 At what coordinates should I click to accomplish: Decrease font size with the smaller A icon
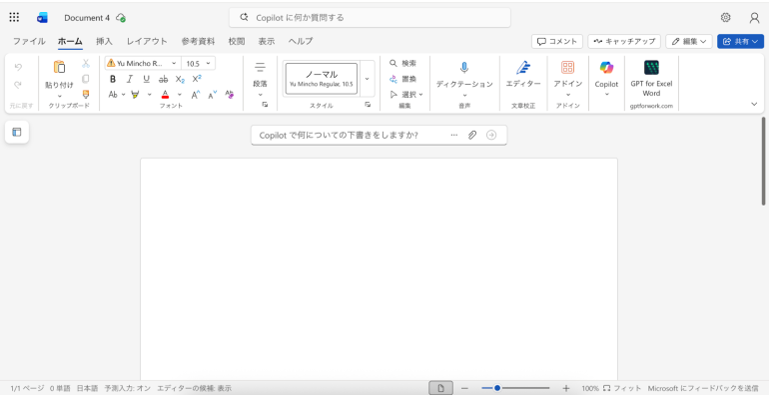click(x=213, y=95)
